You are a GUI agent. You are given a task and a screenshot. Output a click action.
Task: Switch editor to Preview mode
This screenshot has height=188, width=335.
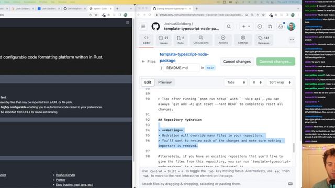165,83
